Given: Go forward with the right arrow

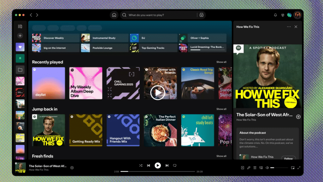Looking at the screenshot, I should pos(37,15).
